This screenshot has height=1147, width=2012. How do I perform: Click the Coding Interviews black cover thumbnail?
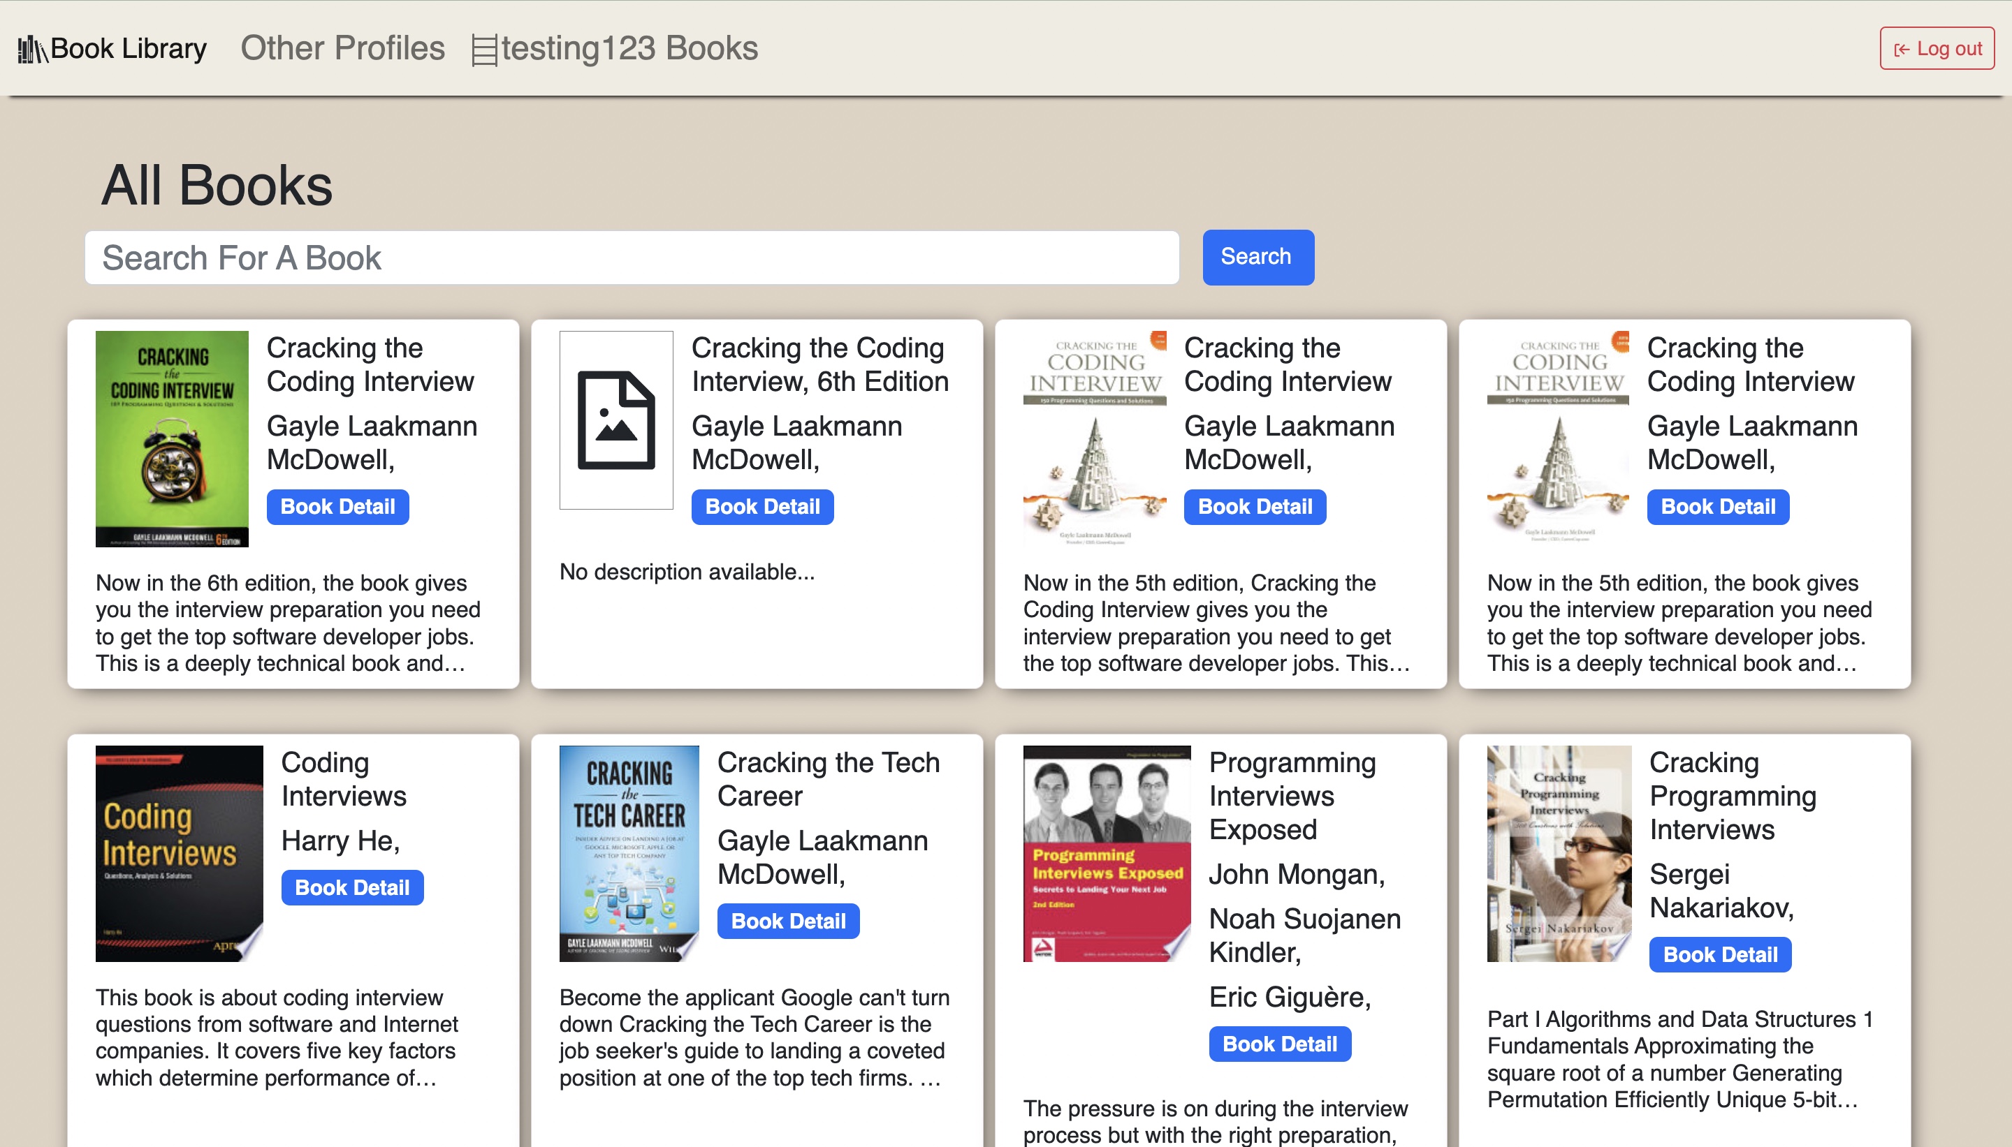point(179,853)
